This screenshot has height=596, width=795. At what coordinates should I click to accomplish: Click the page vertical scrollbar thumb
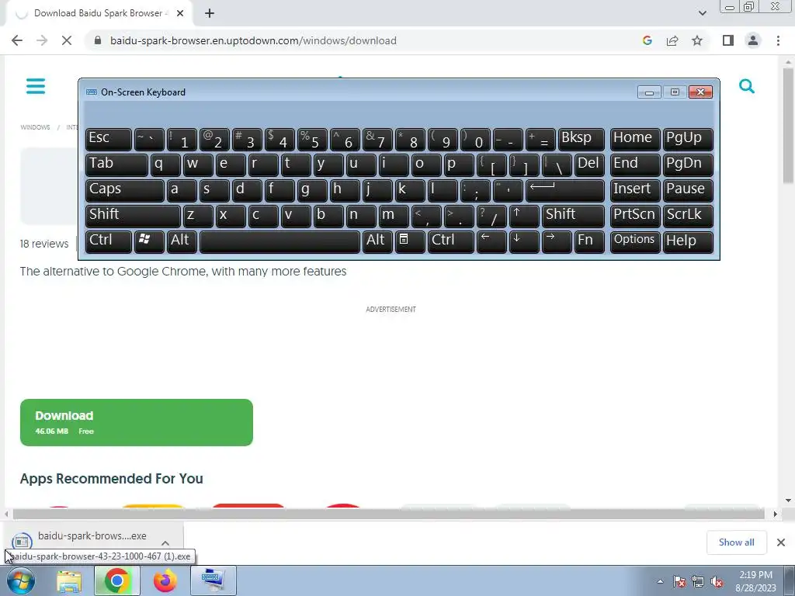(789, 124)
